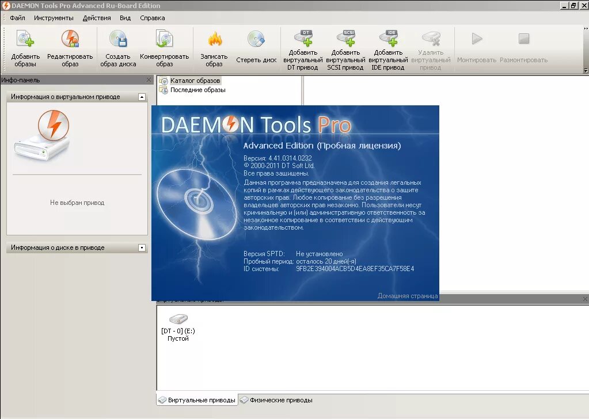
Task: Click the Версия SPTD status line
Action: (x=293, y=254)
